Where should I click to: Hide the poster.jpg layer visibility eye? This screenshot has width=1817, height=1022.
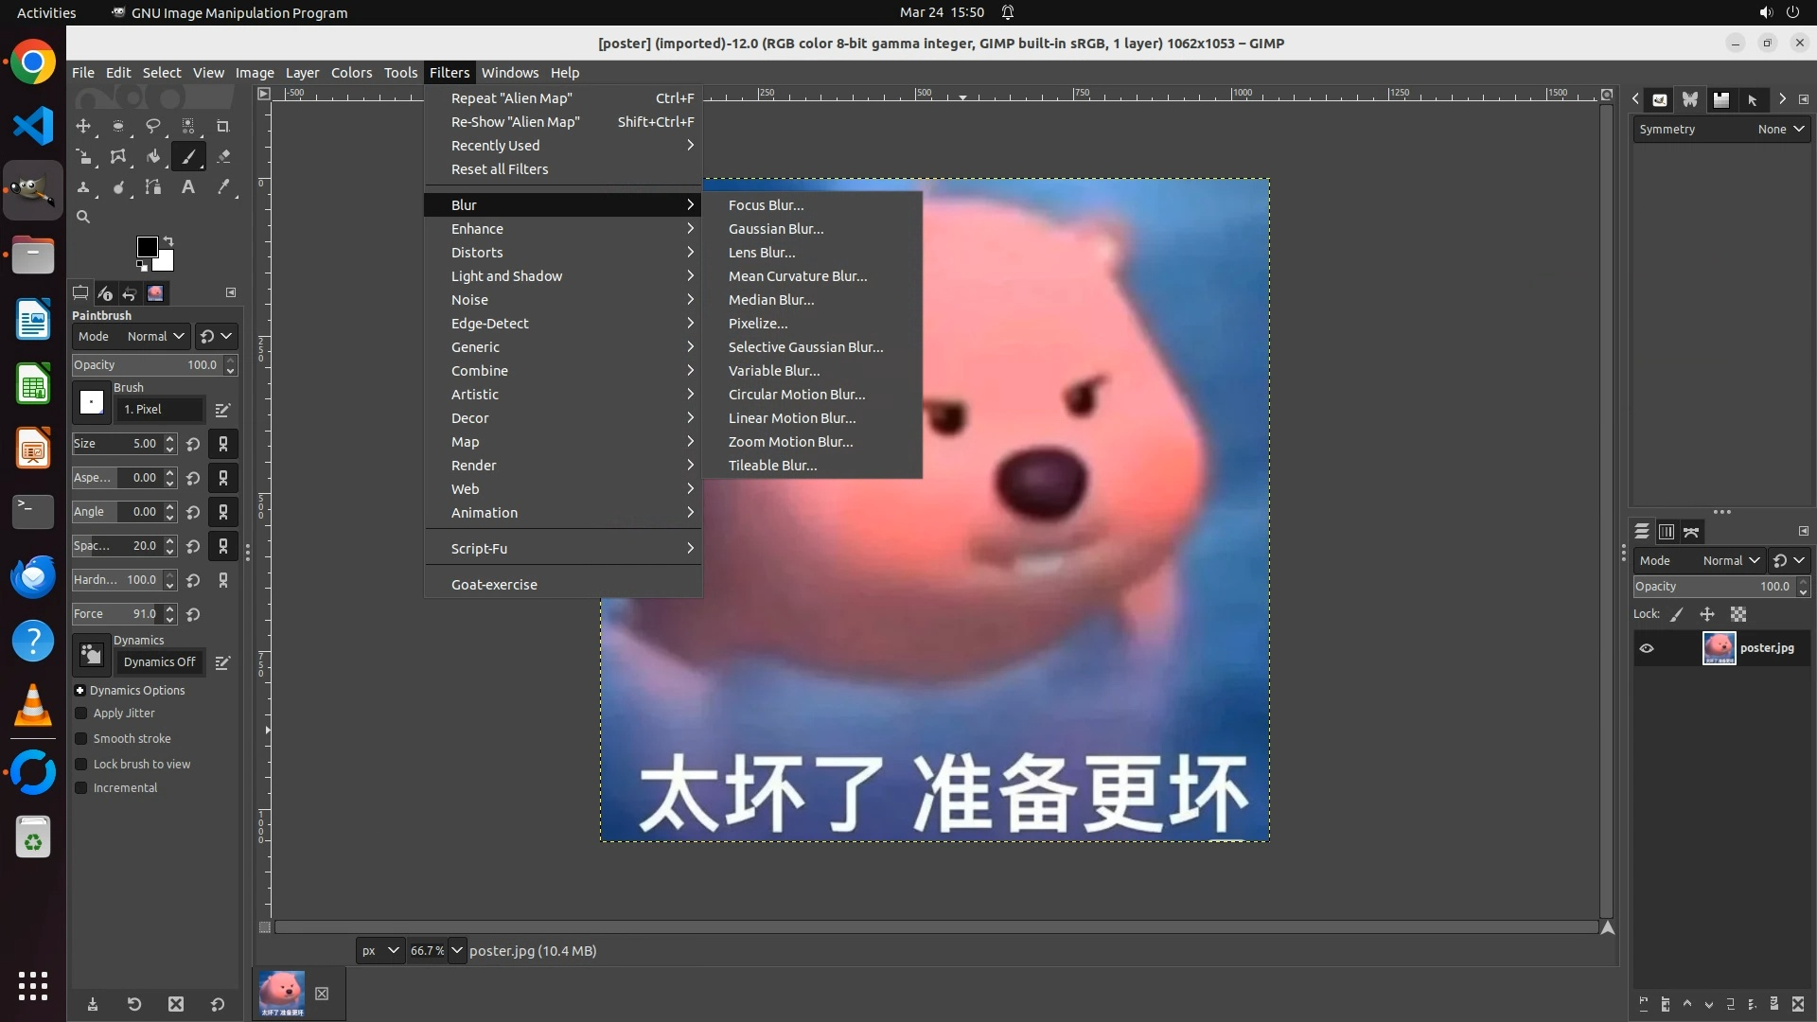click(1647, 648)
